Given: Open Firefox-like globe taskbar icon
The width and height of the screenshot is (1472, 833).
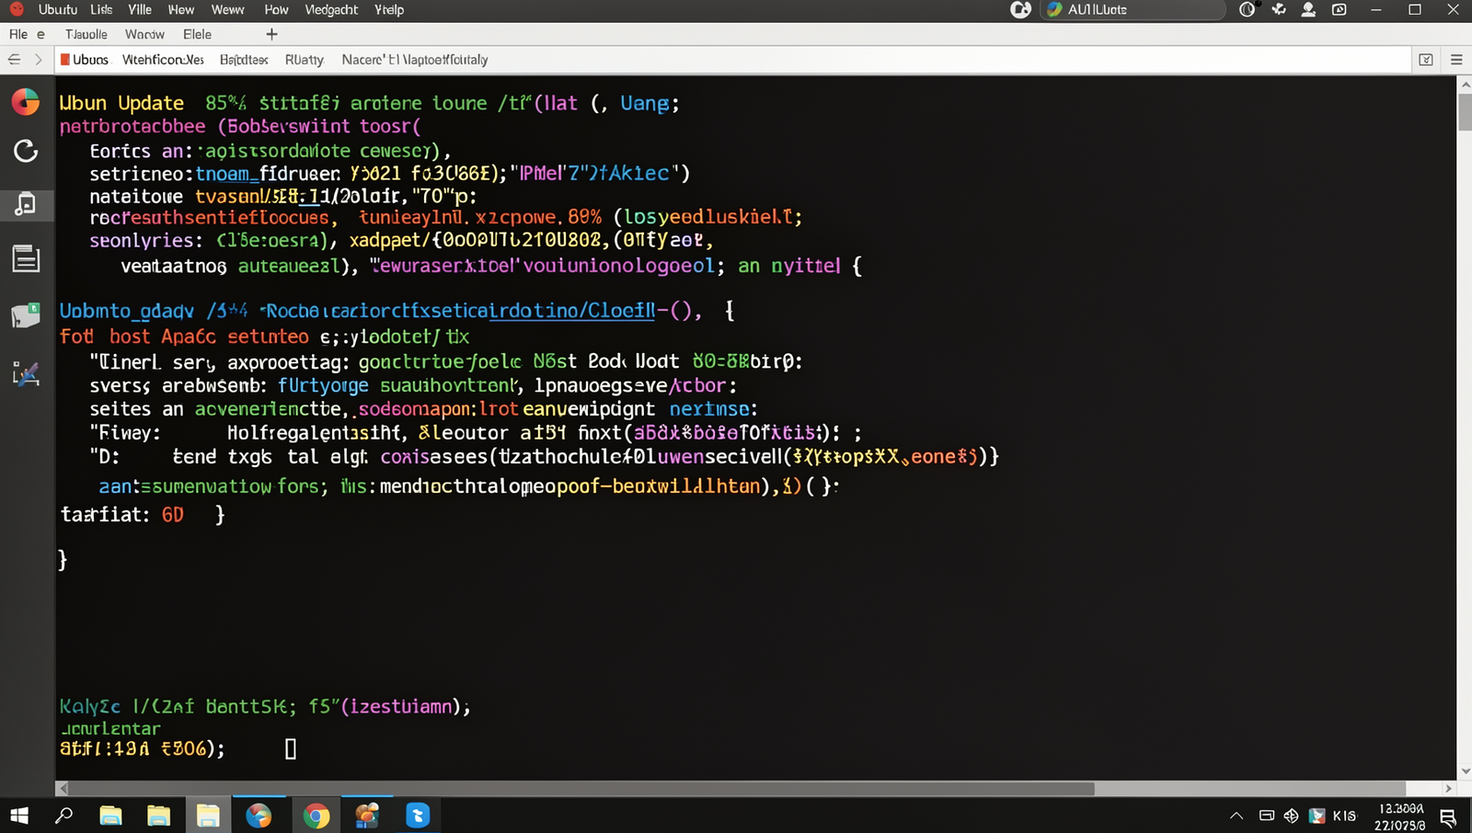Looking at the screenshot, I should [x=259, y=816].
